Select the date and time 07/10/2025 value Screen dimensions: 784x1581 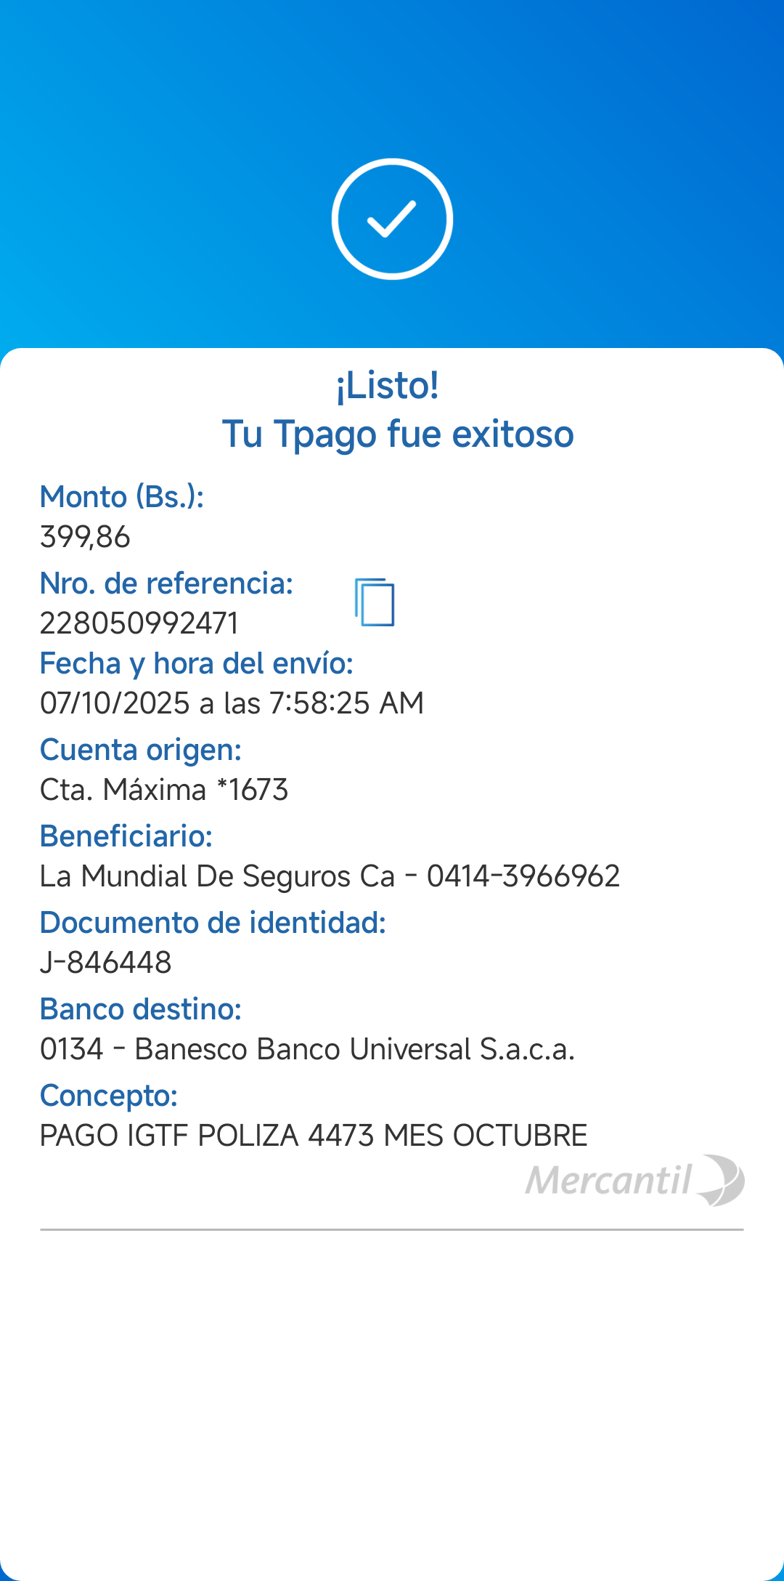(232, 703)
